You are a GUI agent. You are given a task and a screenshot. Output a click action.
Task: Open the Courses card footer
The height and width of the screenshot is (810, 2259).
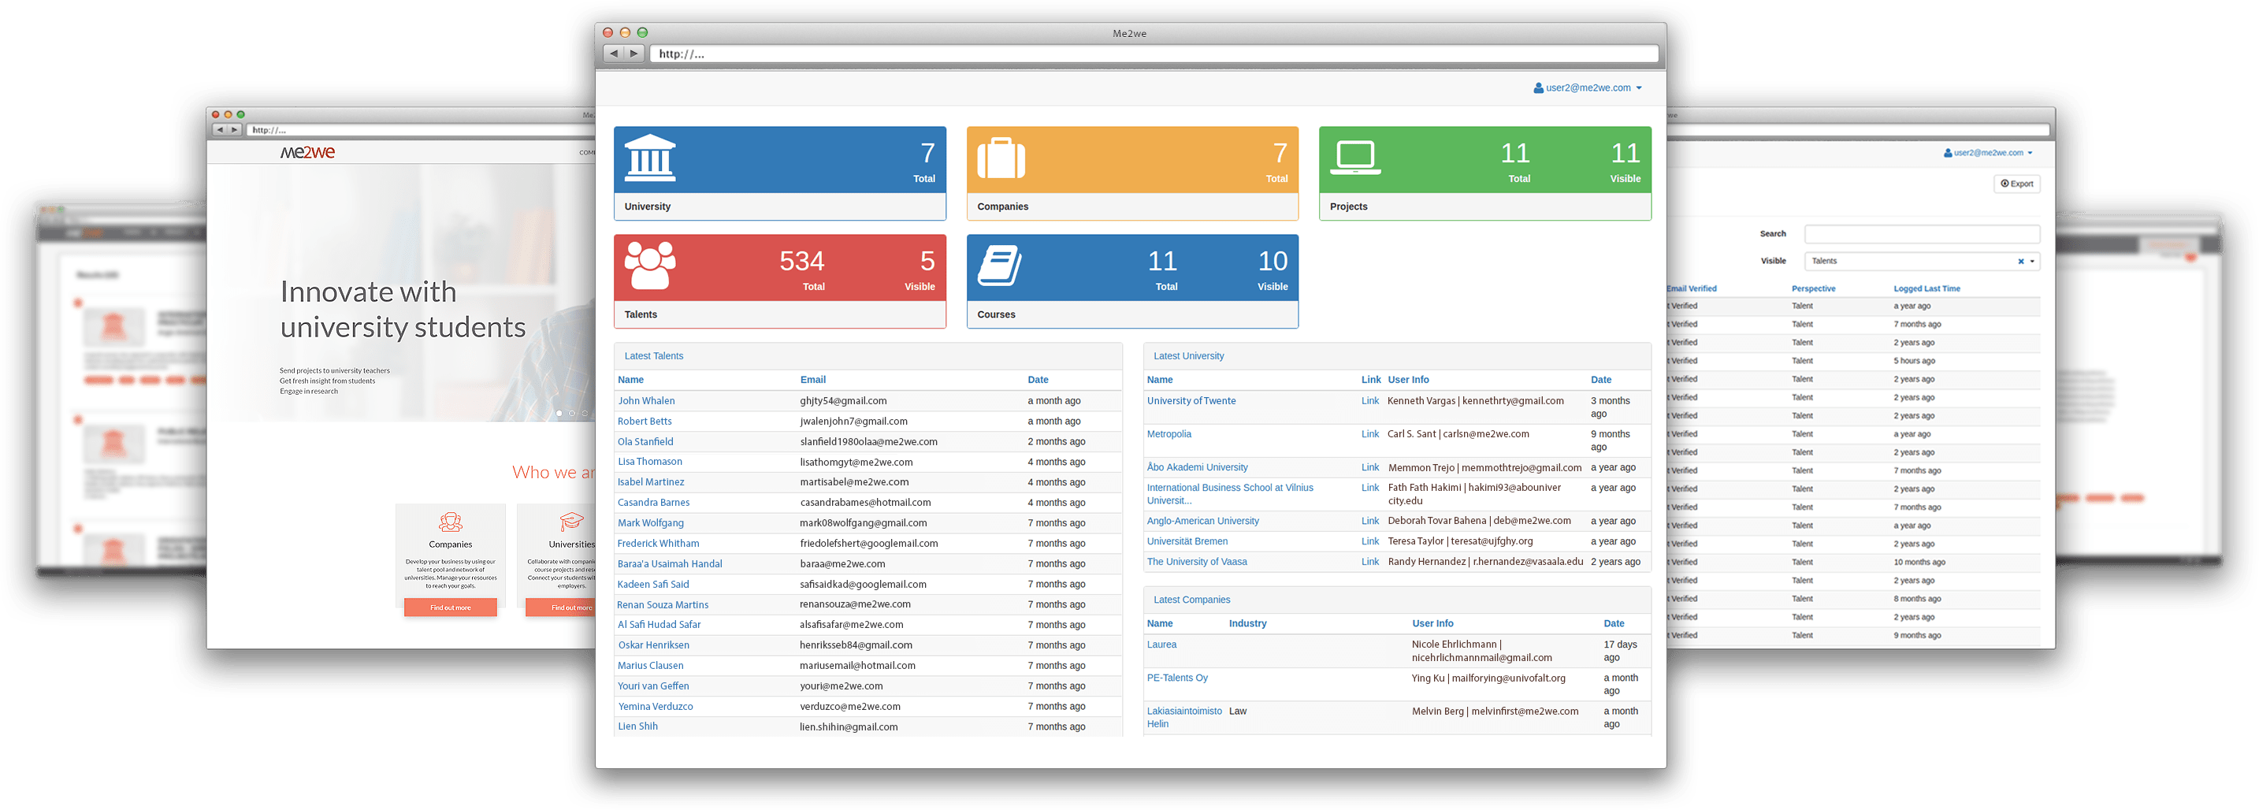1132,314
